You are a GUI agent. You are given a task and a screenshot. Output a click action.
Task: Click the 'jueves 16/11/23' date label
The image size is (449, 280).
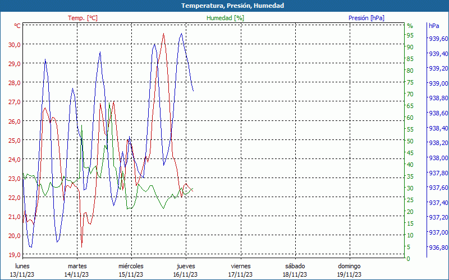click(x=186, y=270)
